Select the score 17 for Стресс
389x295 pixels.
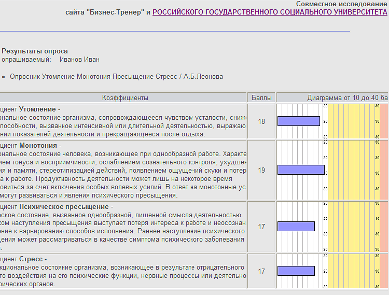[261, 271]
